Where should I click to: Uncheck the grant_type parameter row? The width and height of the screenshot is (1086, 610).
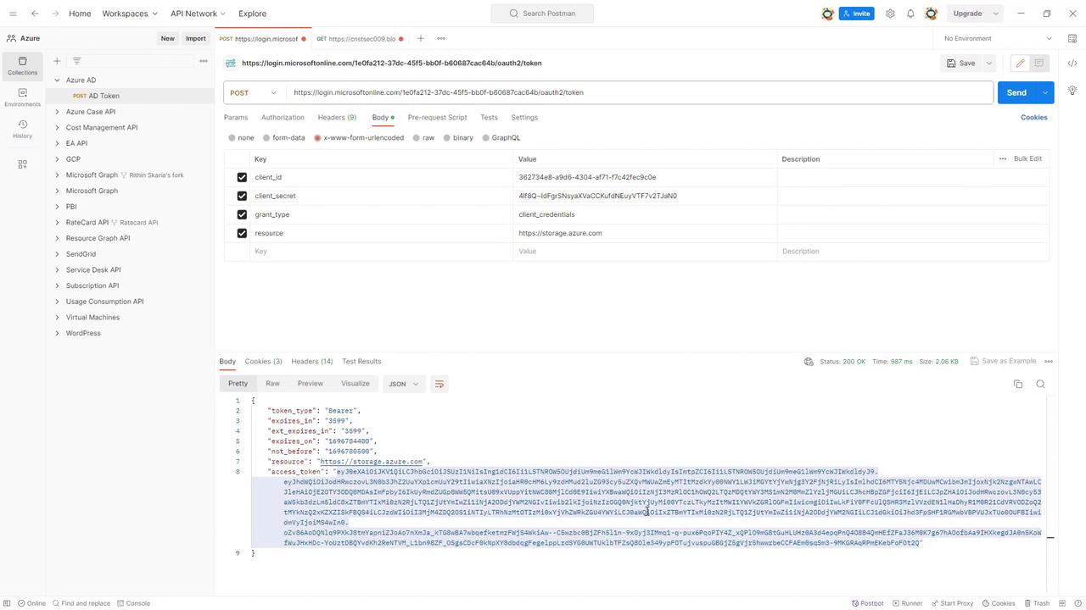[x=242, y=214]
